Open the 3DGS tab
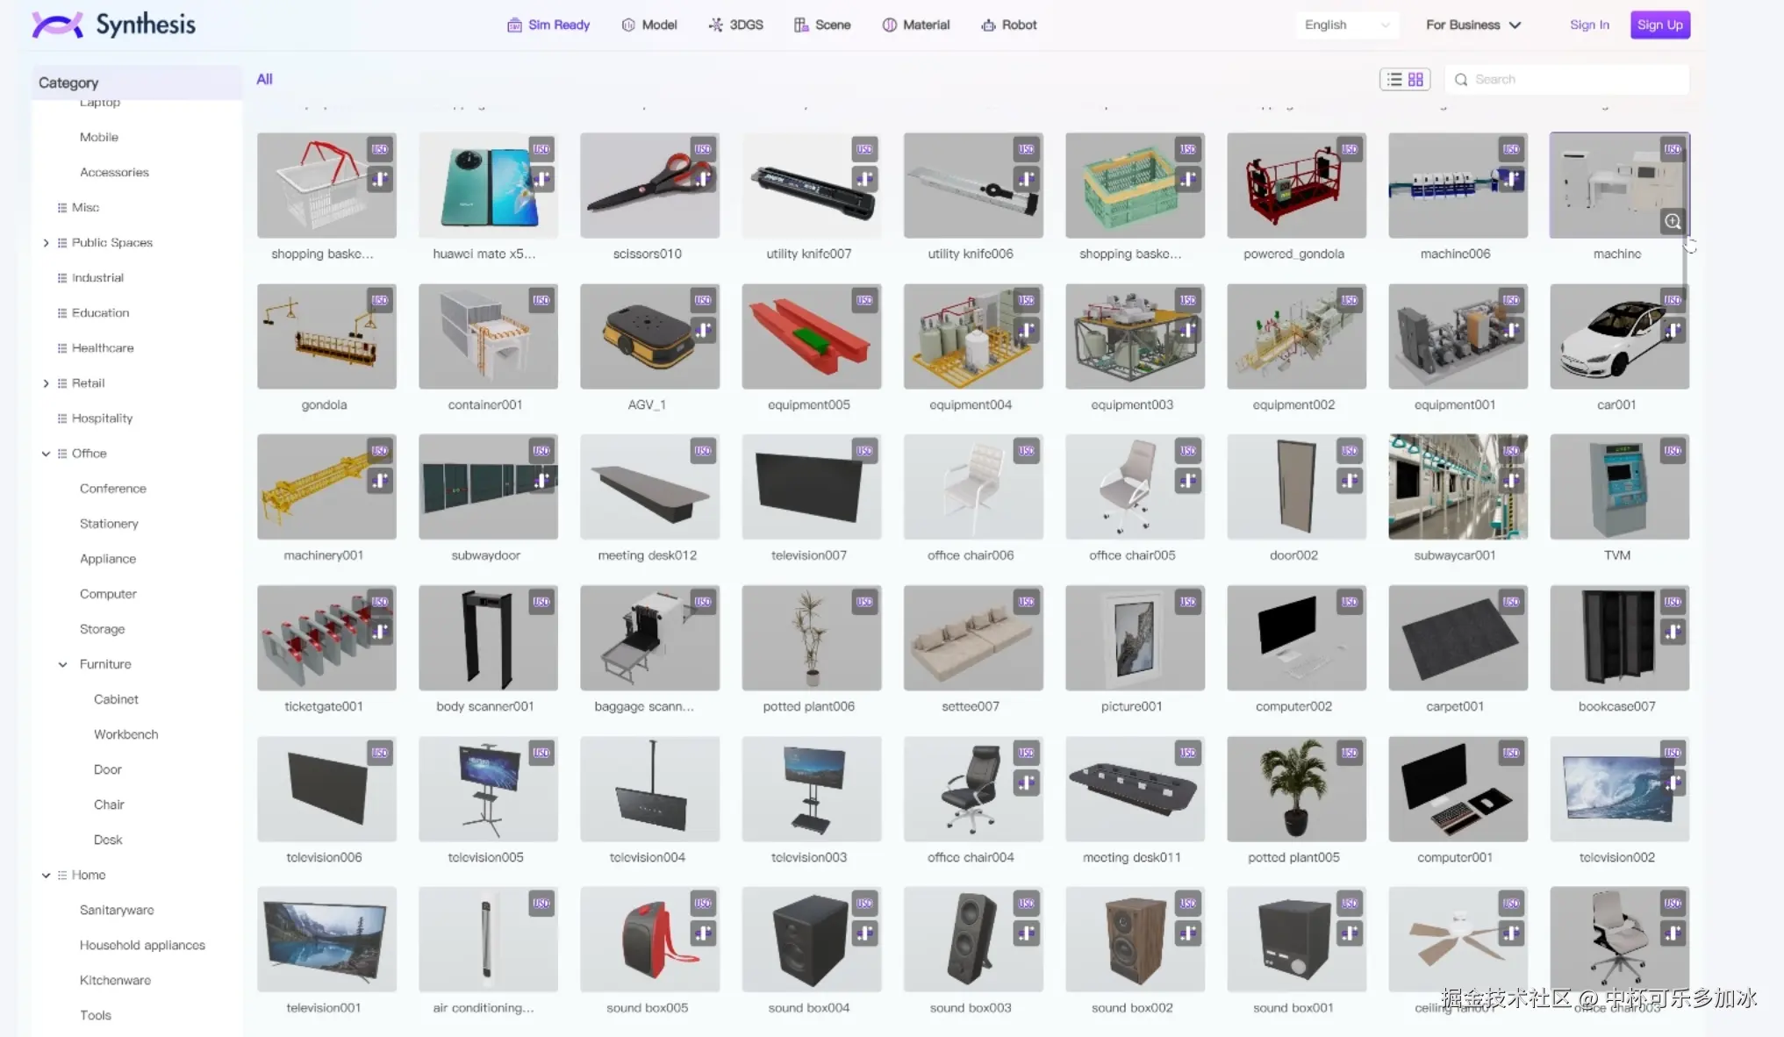 (x=735, y=25)
